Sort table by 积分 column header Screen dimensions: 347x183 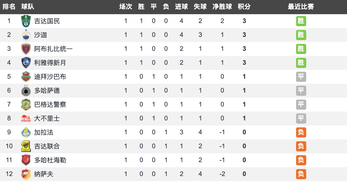click(244, 7)
